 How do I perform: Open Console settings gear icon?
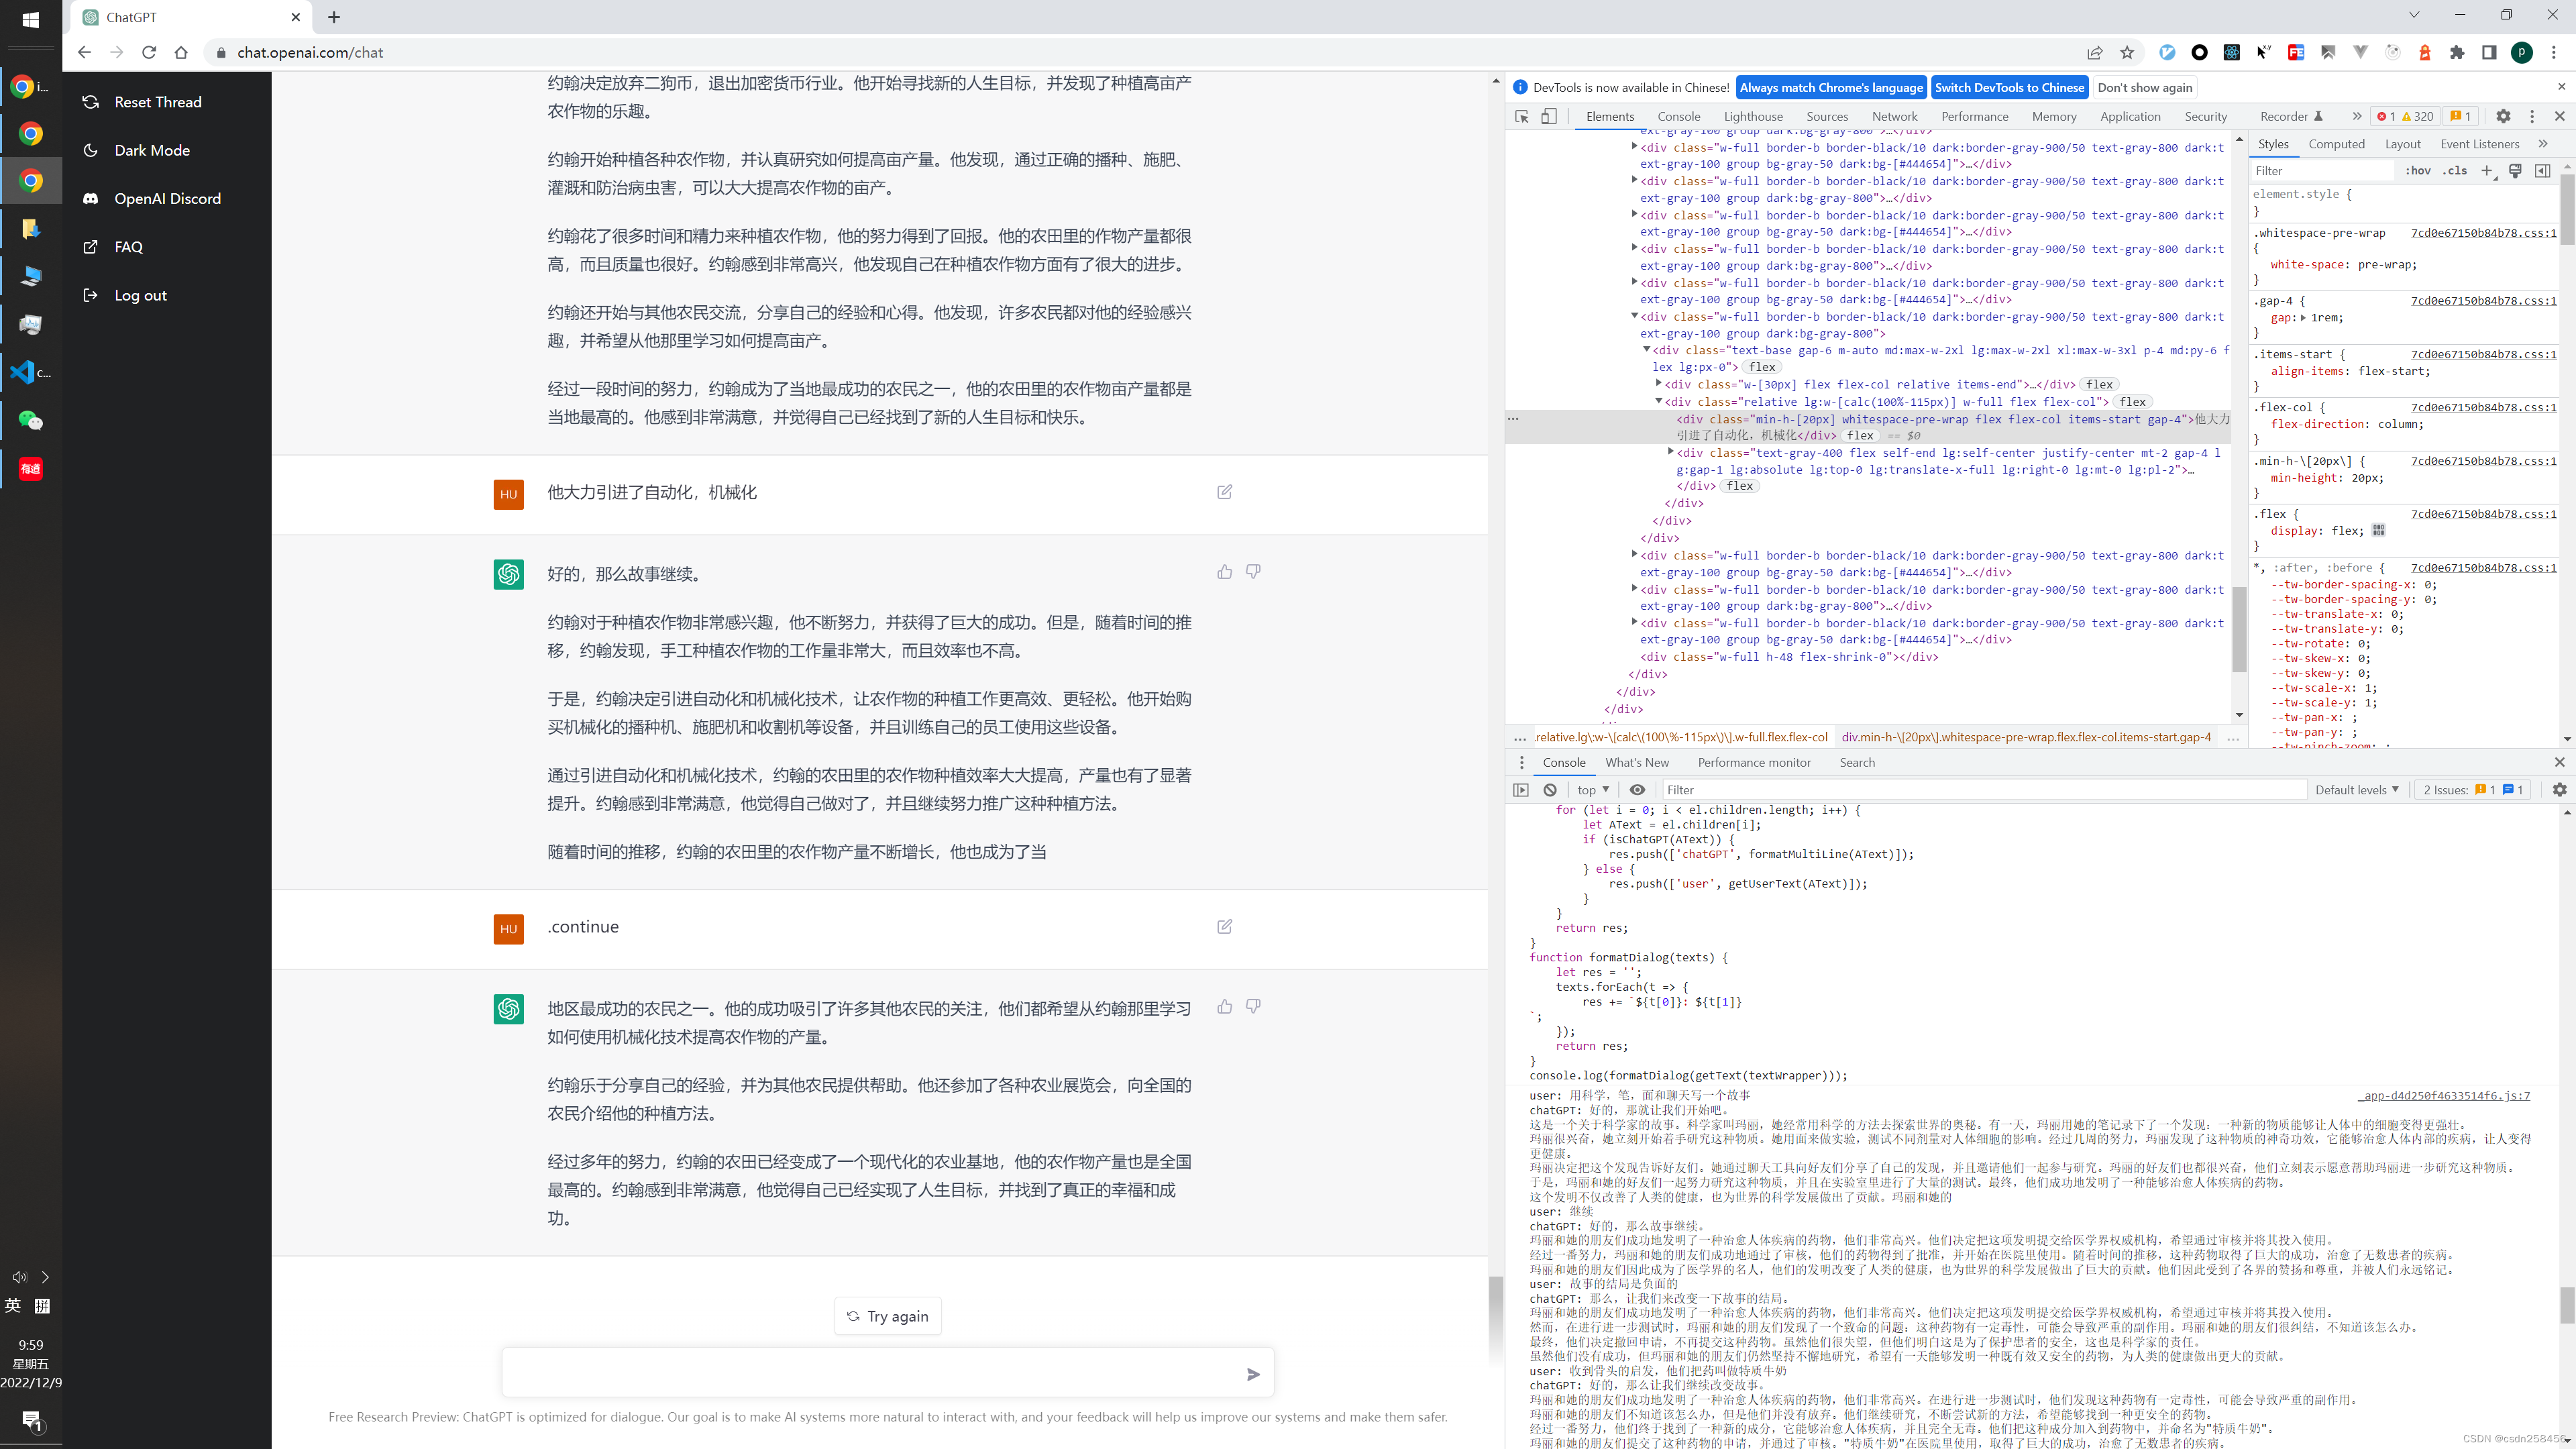tap(2559, 790)
